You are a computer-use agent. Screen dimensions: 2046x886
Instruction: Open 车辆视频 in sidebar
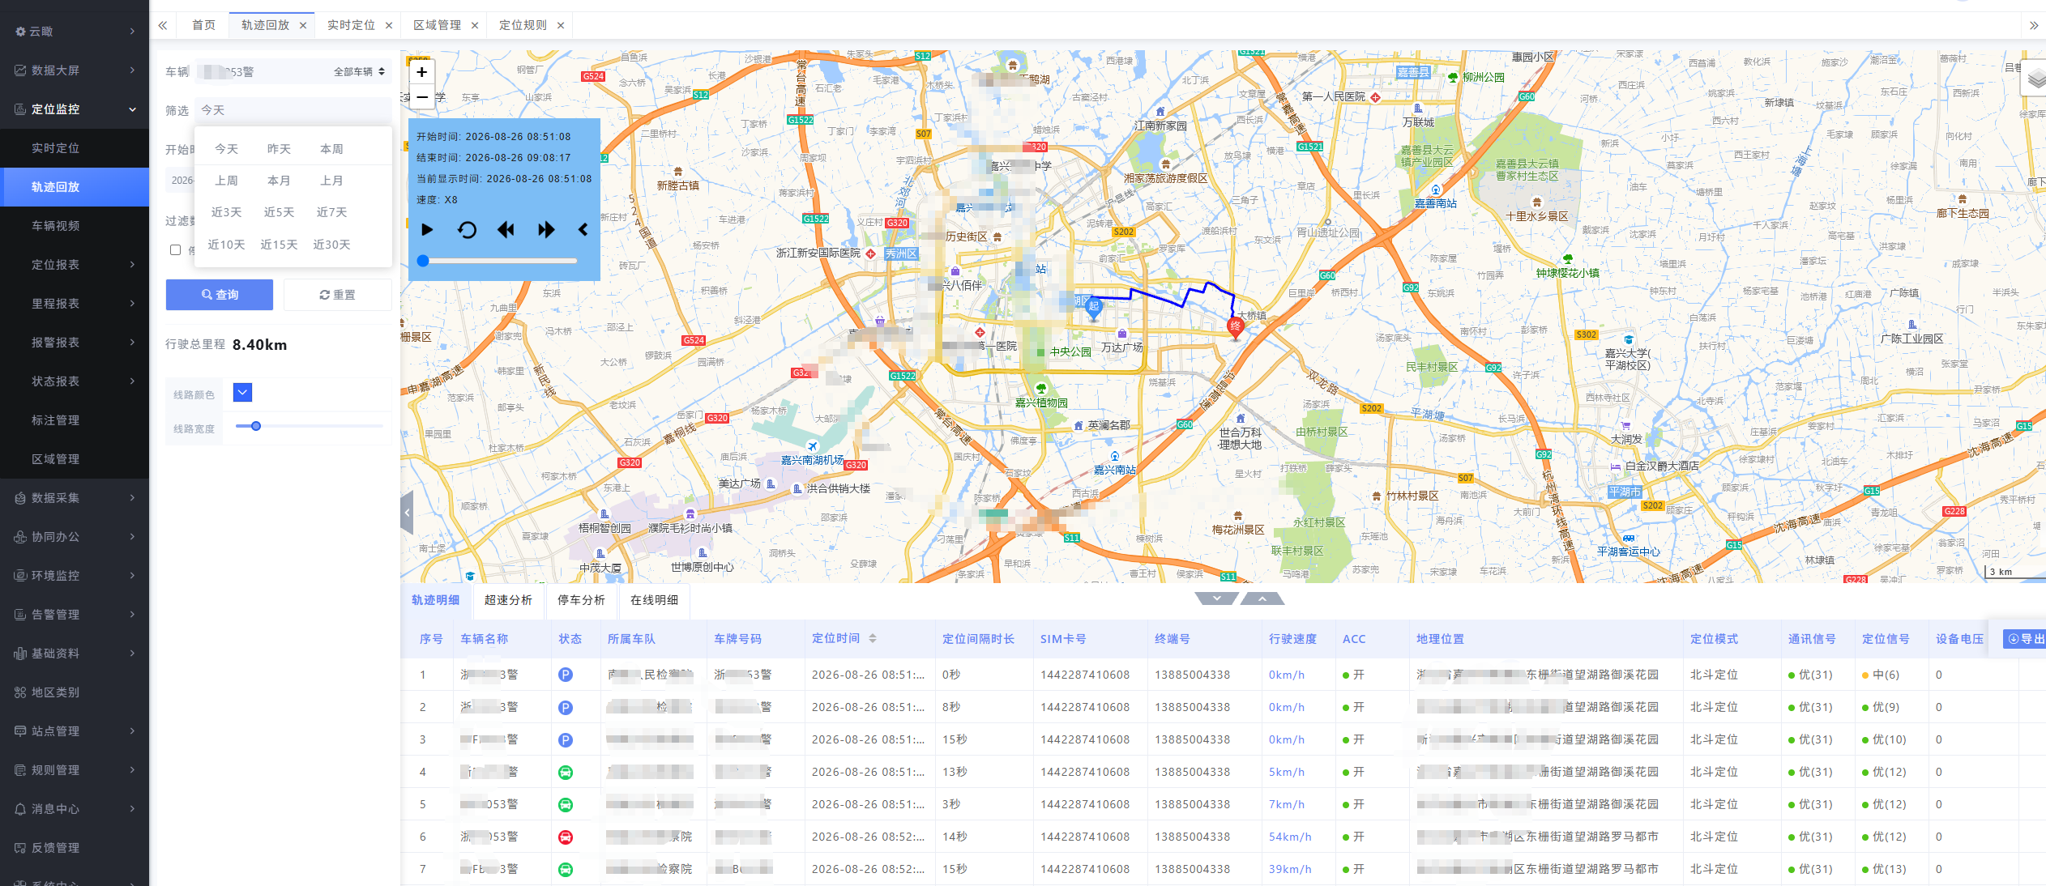[75, 226]
